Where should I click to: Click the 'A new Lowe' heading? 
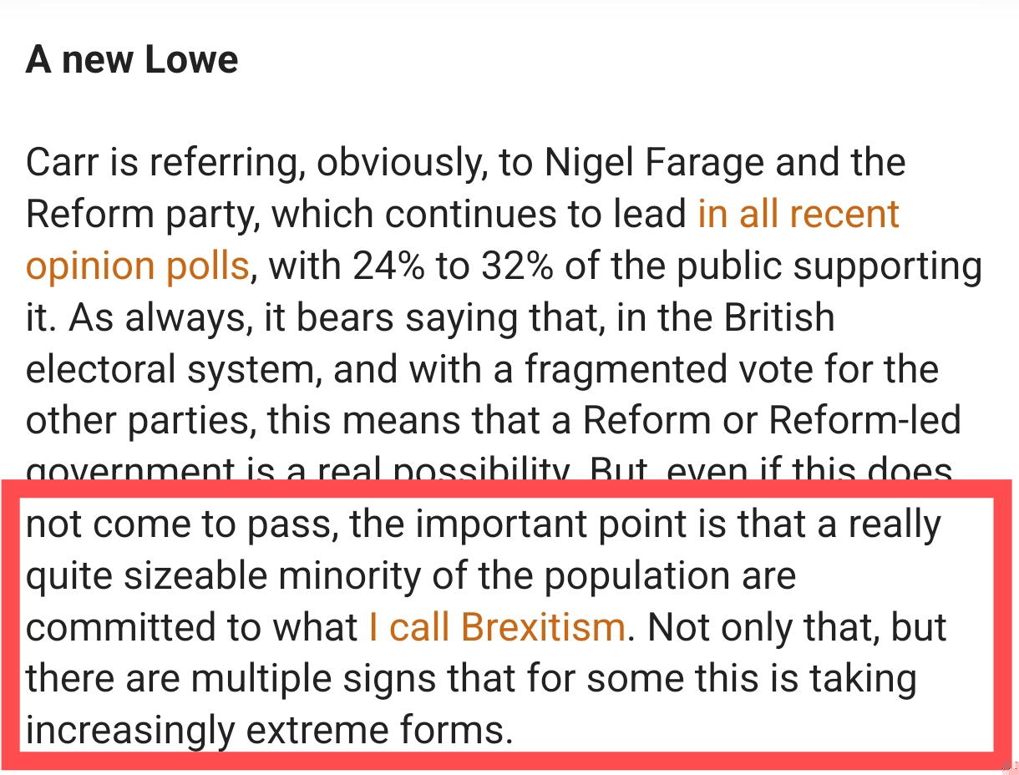point(132,60)
